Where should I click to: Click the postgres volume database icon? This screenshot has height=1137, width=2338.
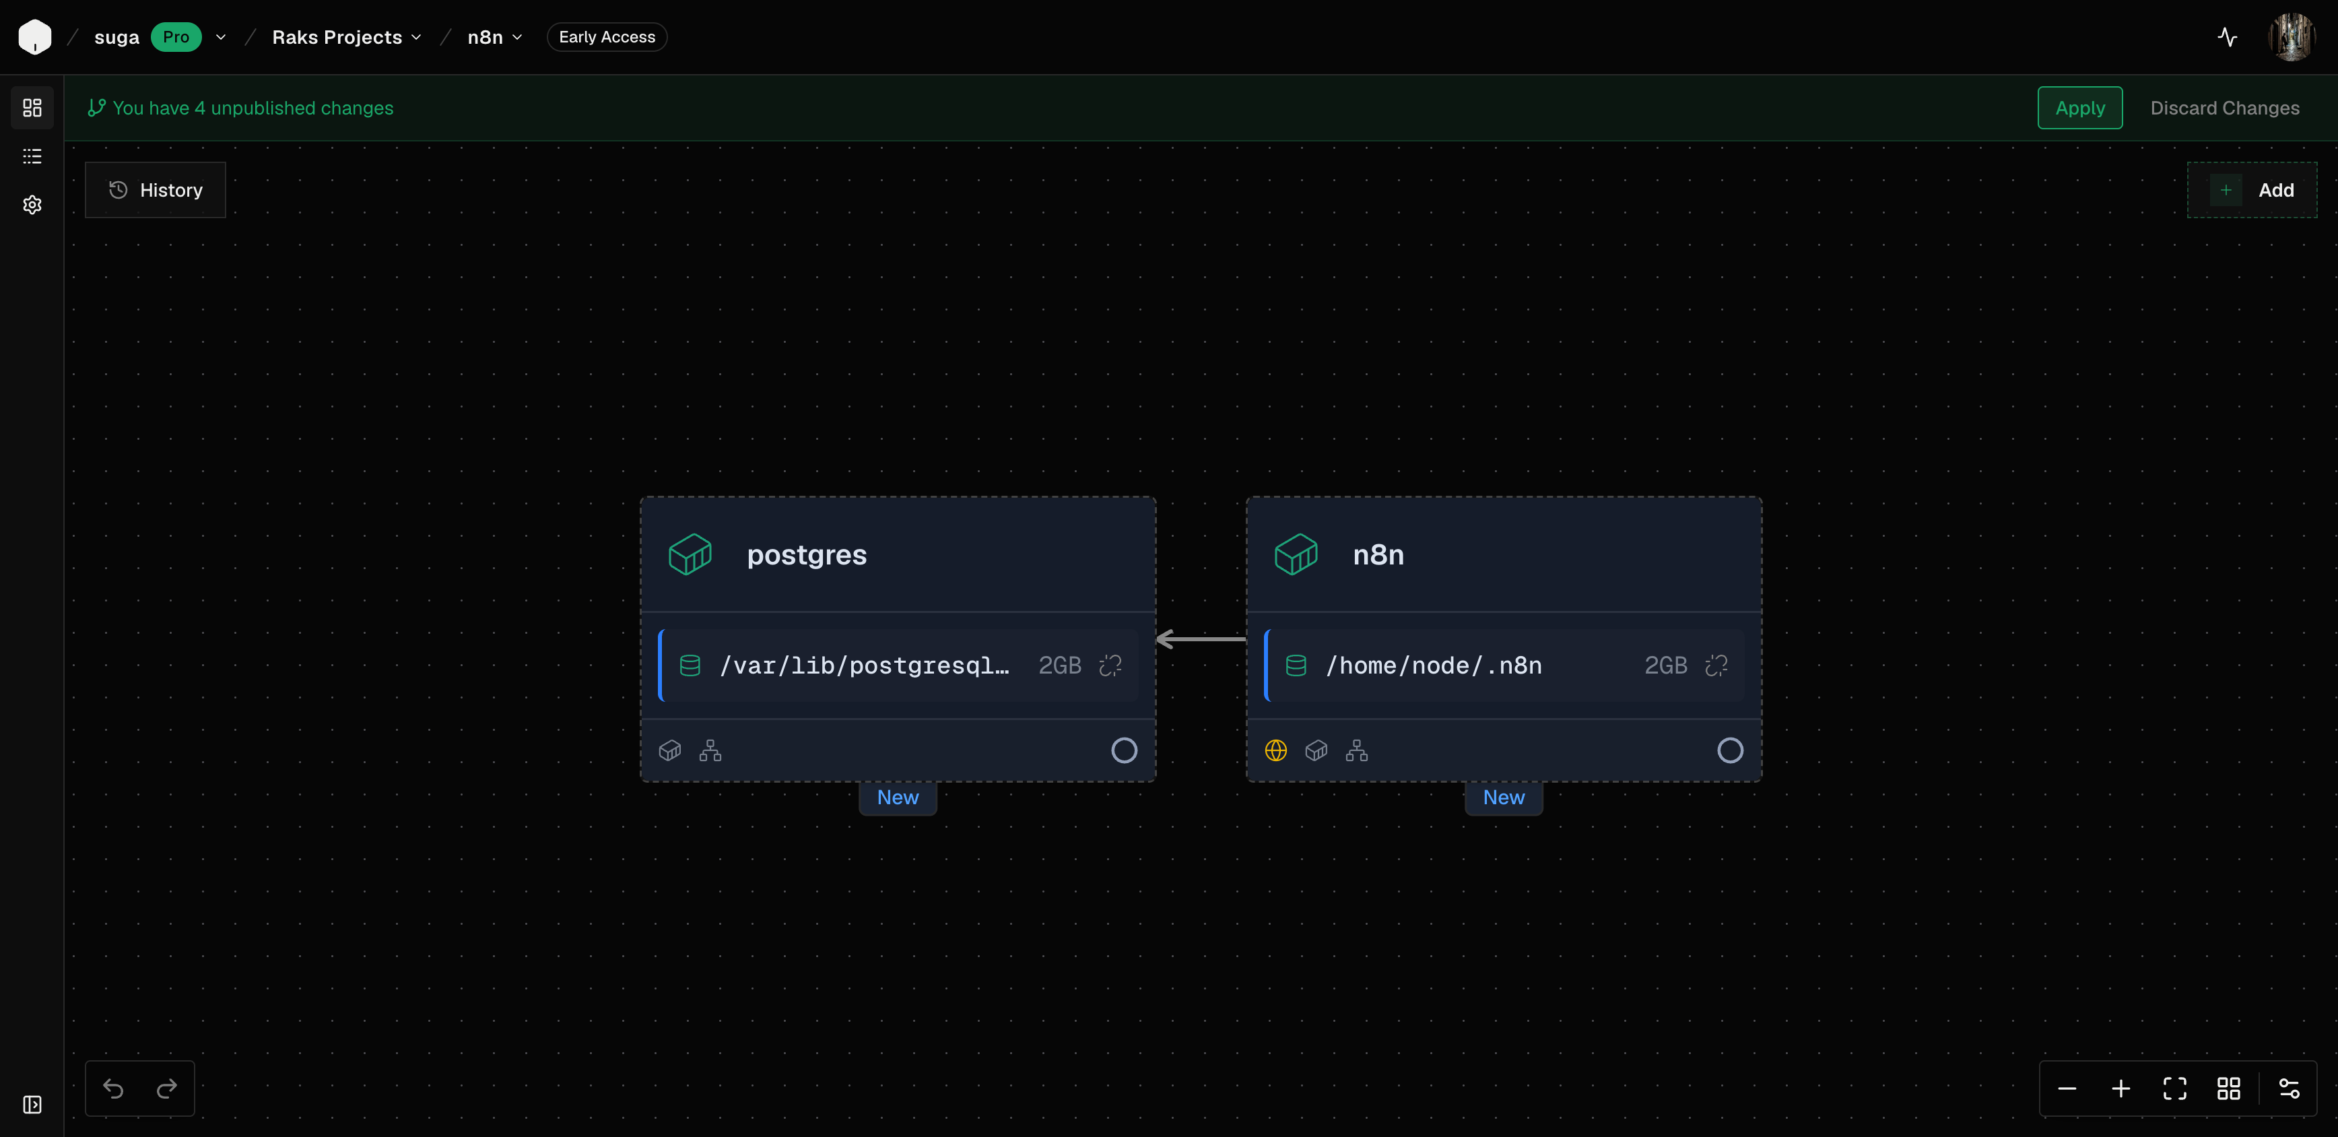click(x=690, y=665)
